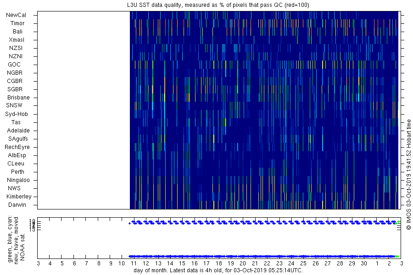The height and width of the screenshot is (275, 413).
Task: Click day 8 on the x-axis
Action: tap(99, 264)
